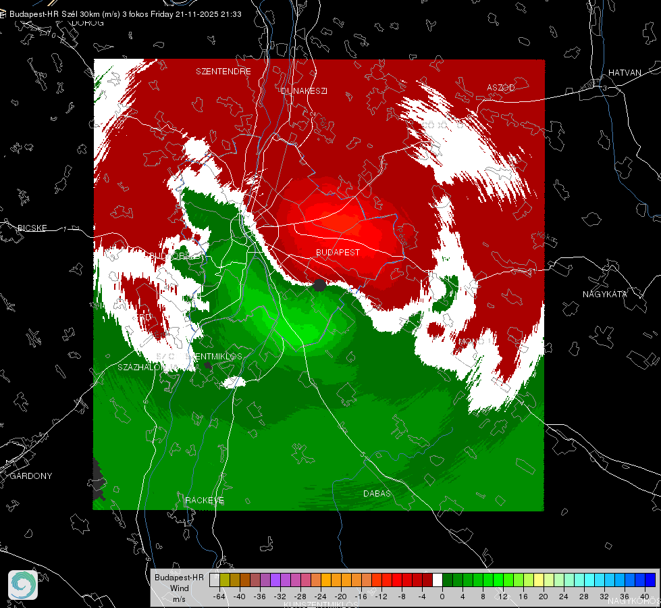The image size is (661, 608).
Task: Click the white zero-value legend swatch
Action: 438,580
